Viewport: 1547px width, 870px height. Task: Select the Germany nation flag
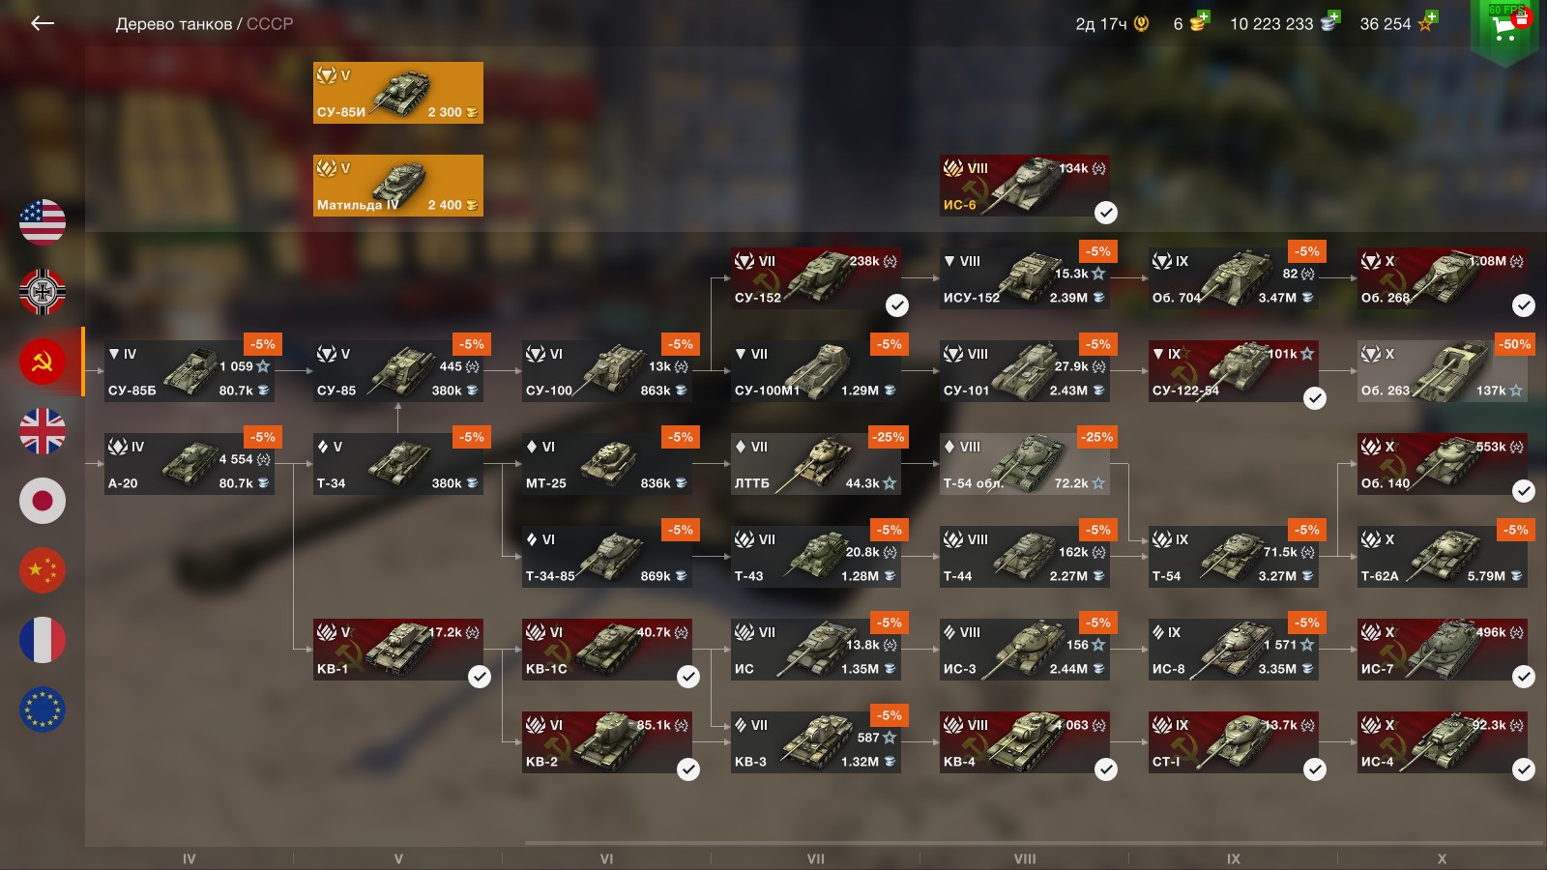click(x=43, y=292)
